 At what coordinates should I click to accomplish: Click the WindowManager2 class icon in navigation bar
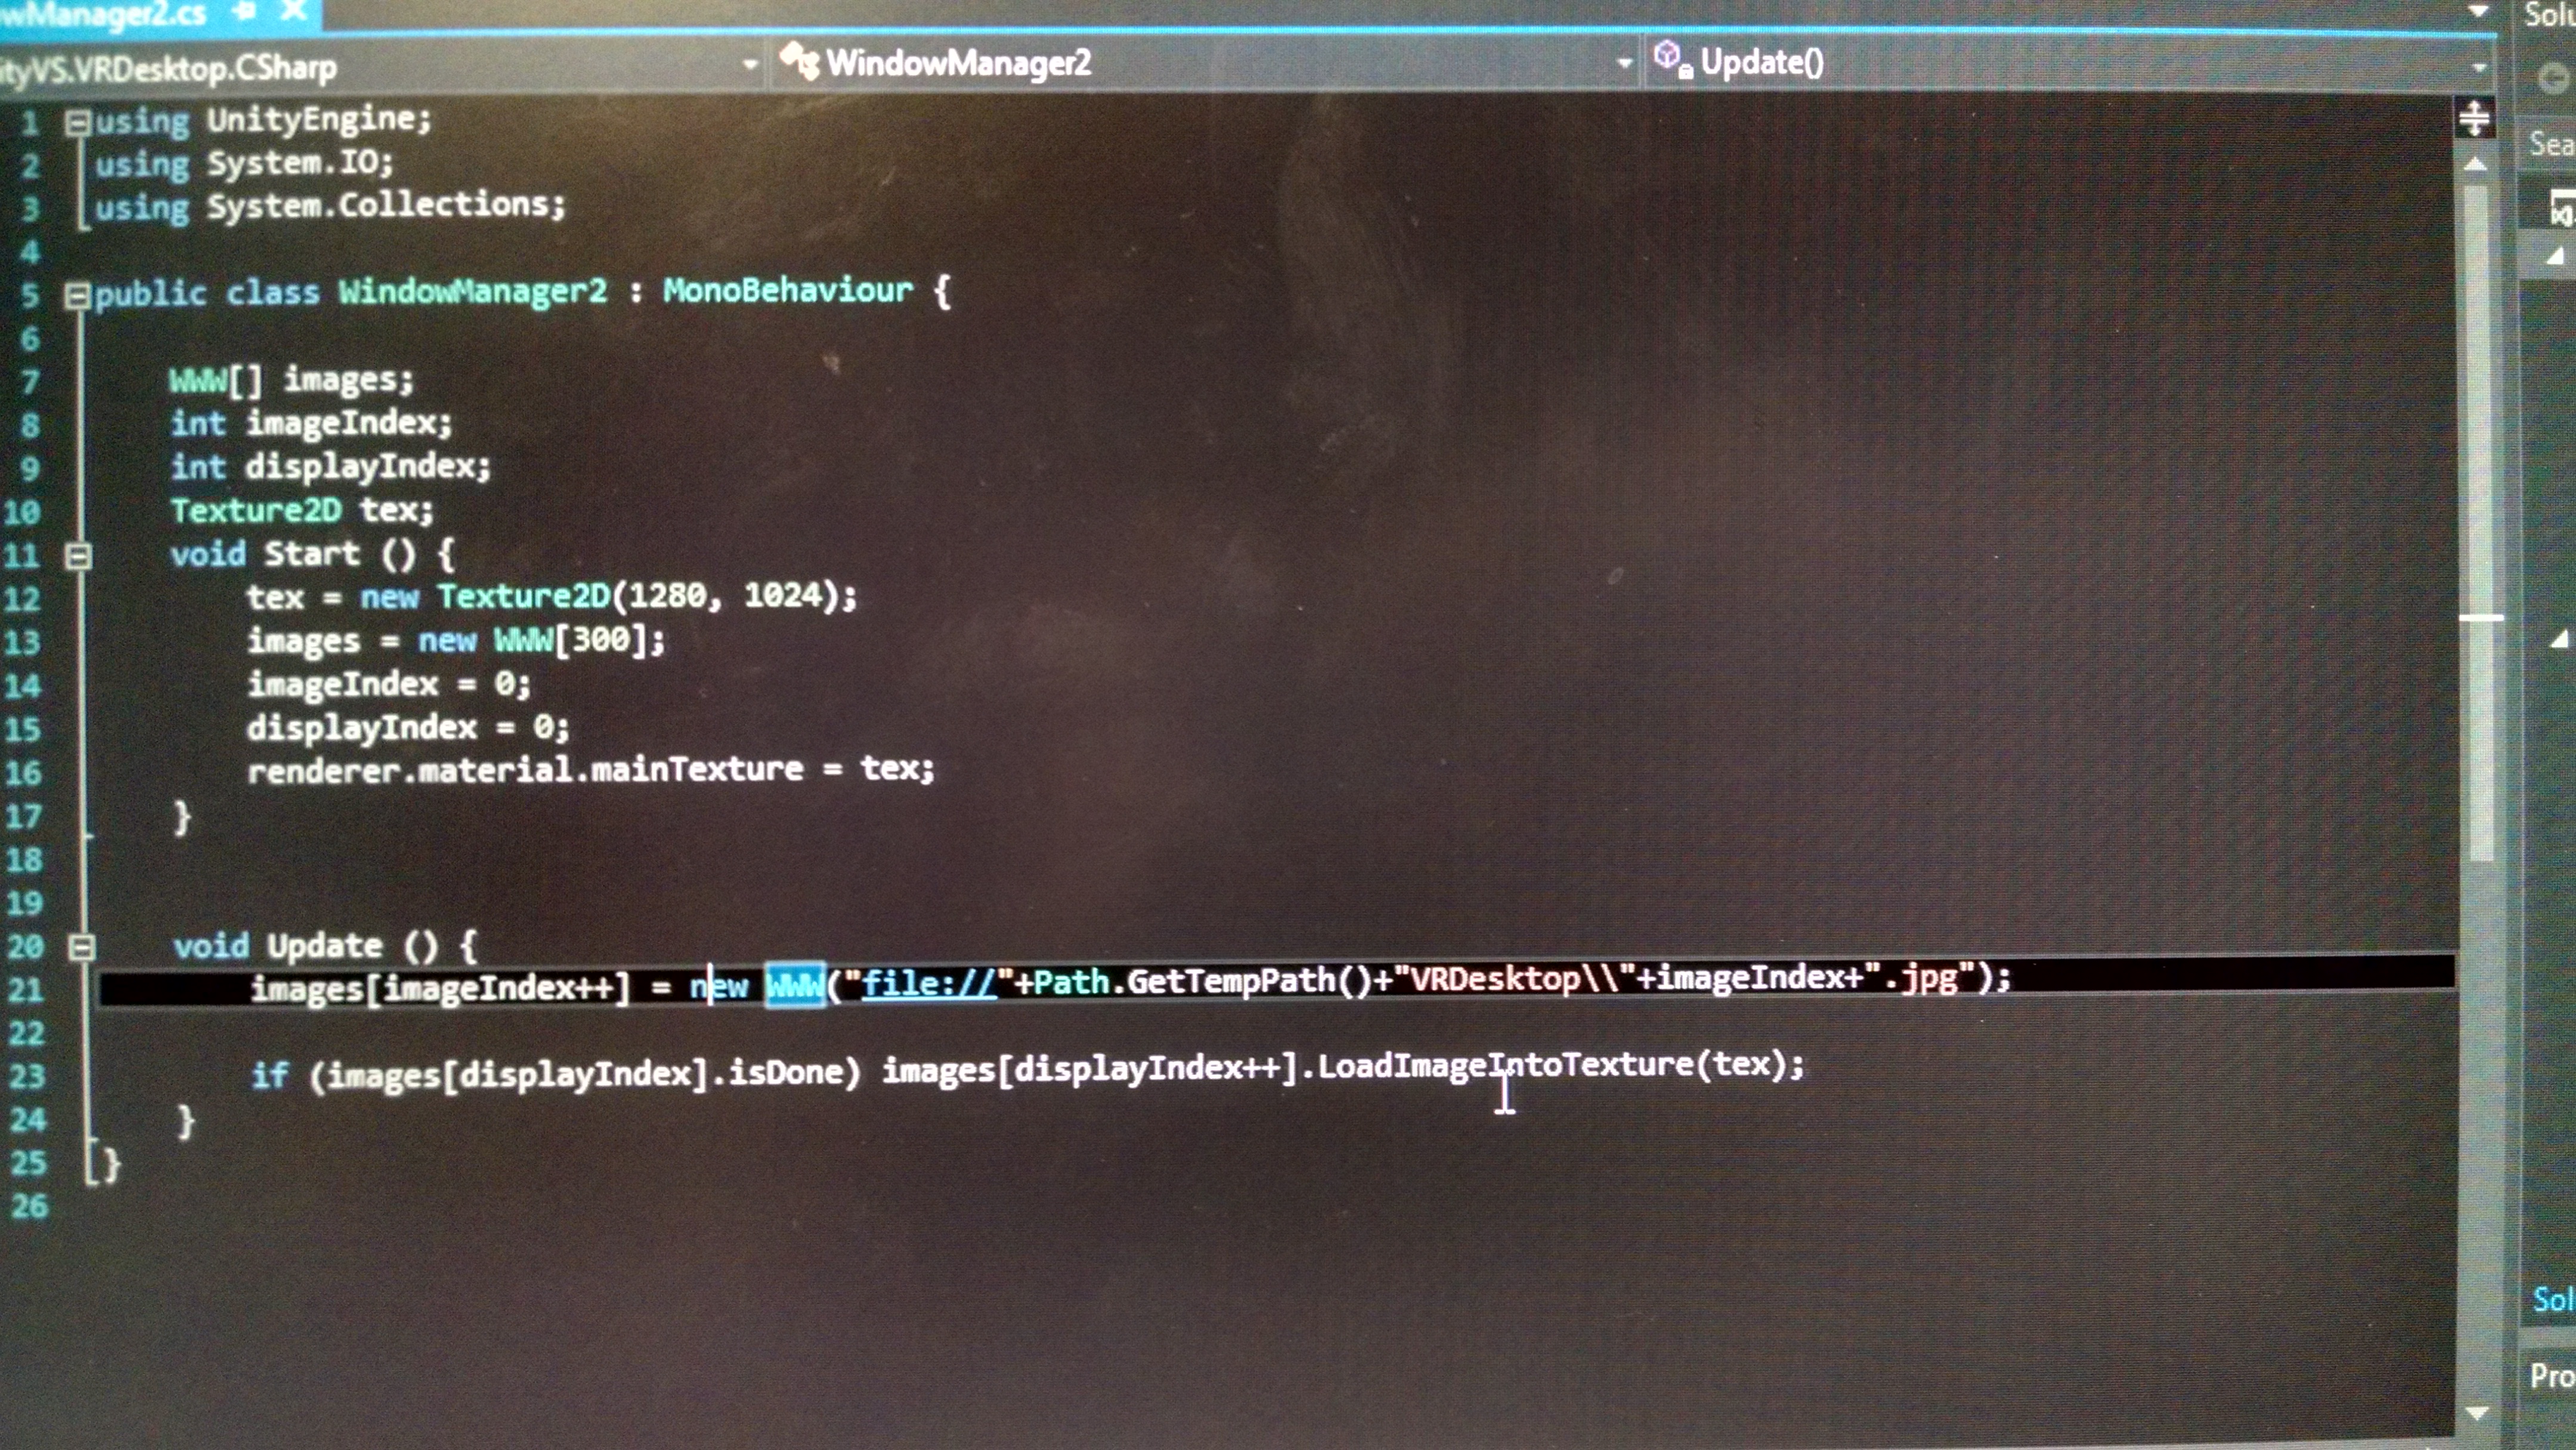[x=800, y=60]
